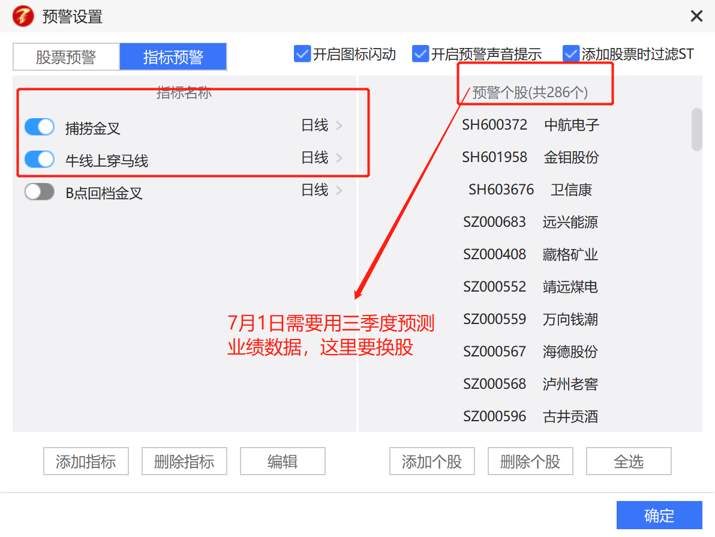This screenshot has width=715, height=537.
Task: Click the 添加指标 button
Action: tap(86, 461)
